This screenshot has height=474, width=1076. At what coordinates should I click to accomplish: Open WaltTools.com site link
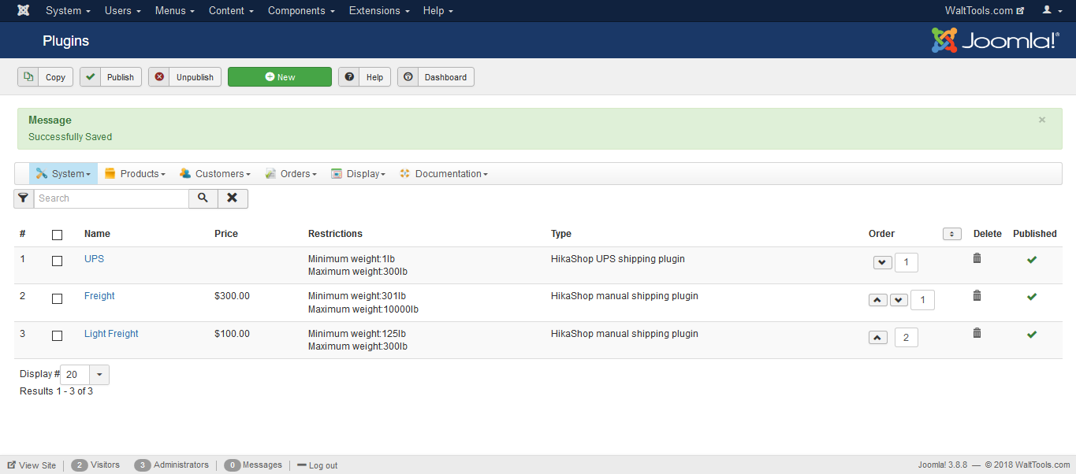985,10
